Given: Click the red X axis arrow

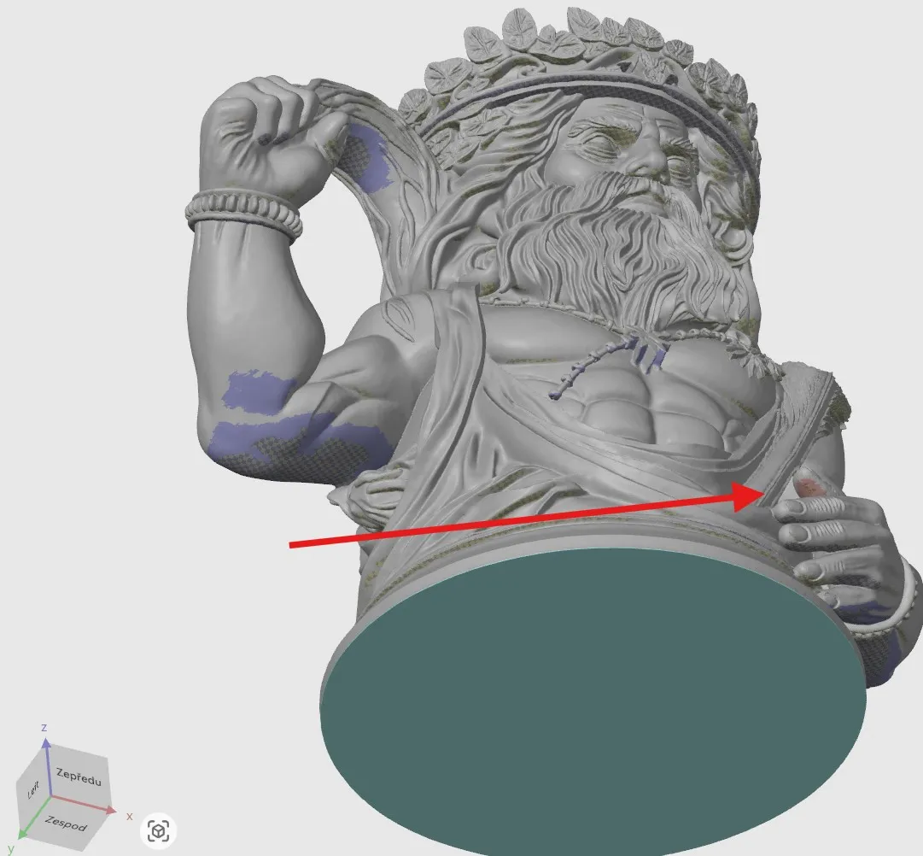Looking at the screenshot, I should (x=109, y=808).
